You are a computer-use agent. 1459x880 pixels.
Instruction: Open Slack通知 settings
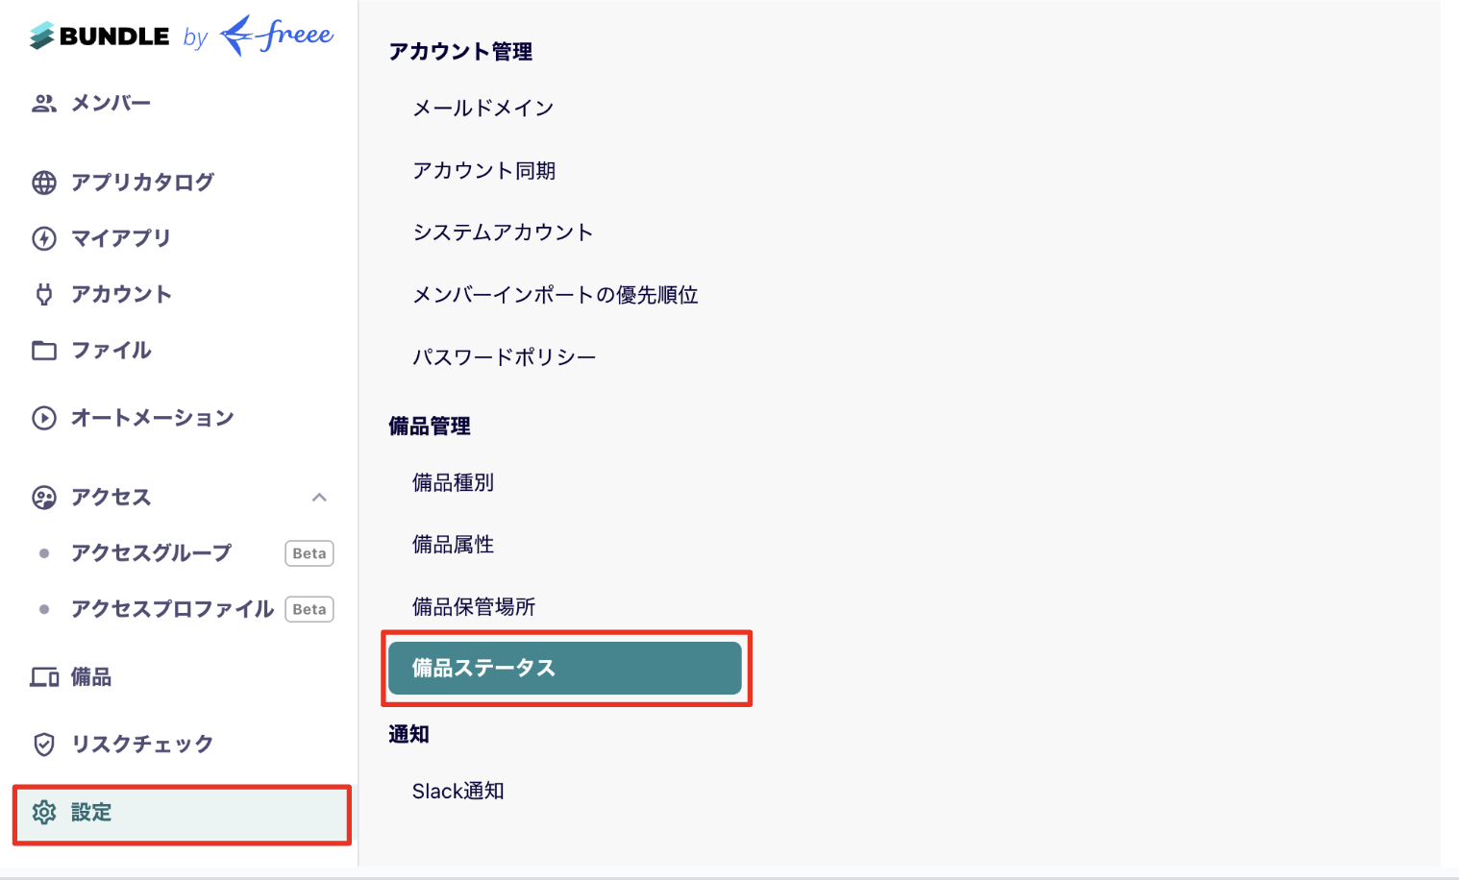tap(458, 792)
